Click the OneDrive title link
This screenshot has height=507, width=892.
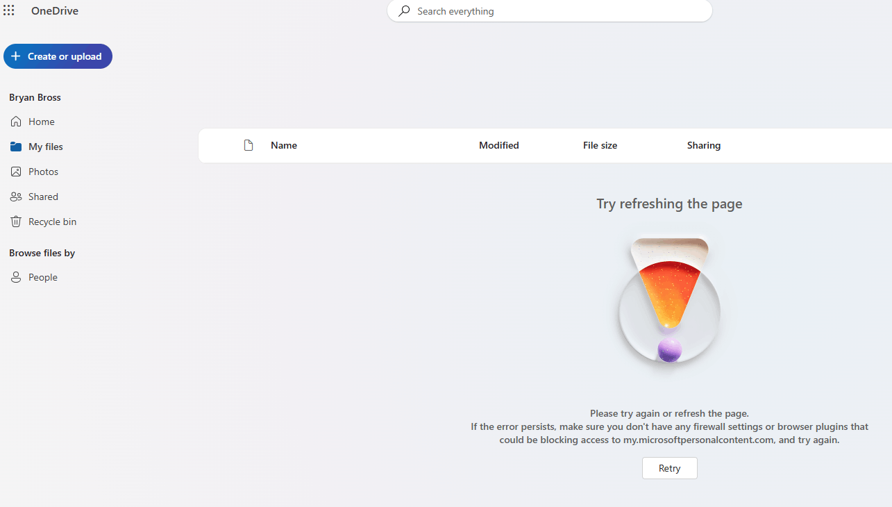[x=55, y=10]
